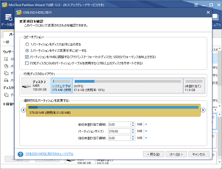Click the data recovery icon in main toolbar
The image size is (222, 169).
pos(8,18)
